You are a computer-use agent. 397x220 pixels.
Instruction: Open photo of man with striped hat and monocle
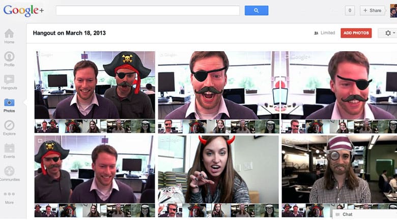338,169
